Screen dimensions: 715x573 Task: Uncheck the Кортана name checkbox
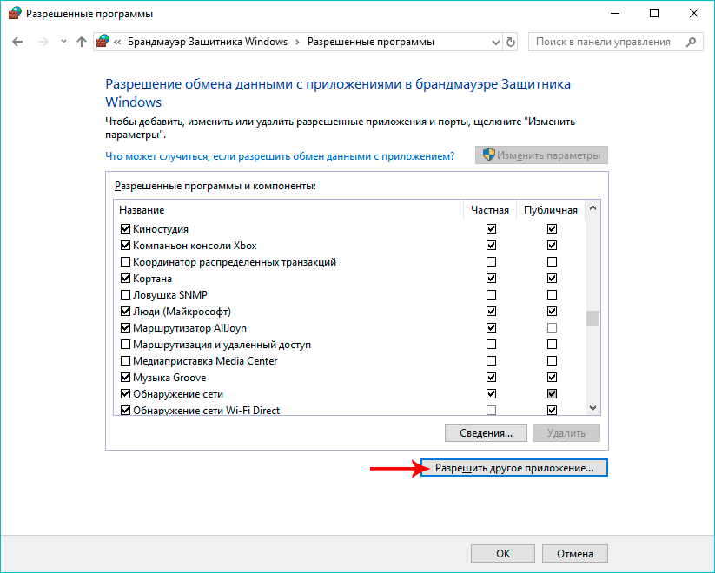(125, 278)
